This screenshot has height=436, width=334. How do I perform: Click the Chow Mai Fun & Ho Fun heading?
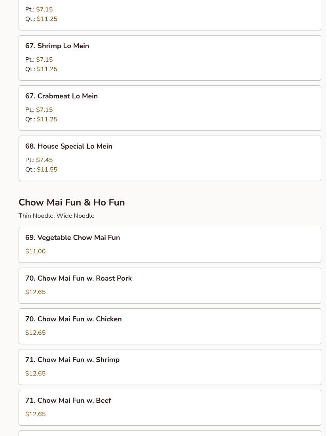click(72, 202)
